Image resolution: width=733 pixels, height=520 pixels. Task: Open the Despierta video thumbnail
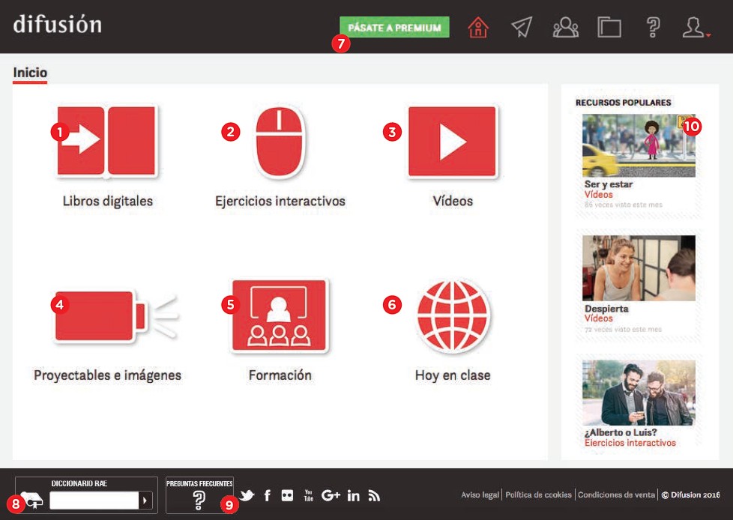[x=639, y=267]
